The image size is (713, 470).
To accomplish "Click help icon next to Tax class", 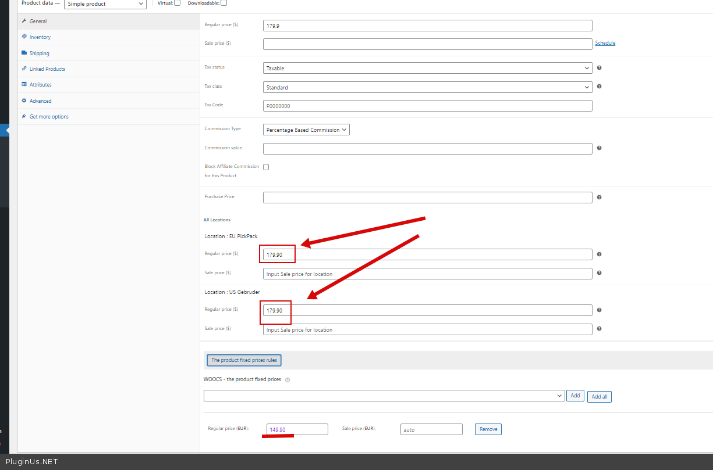I will pyautogui.click(x=599, y=87).
